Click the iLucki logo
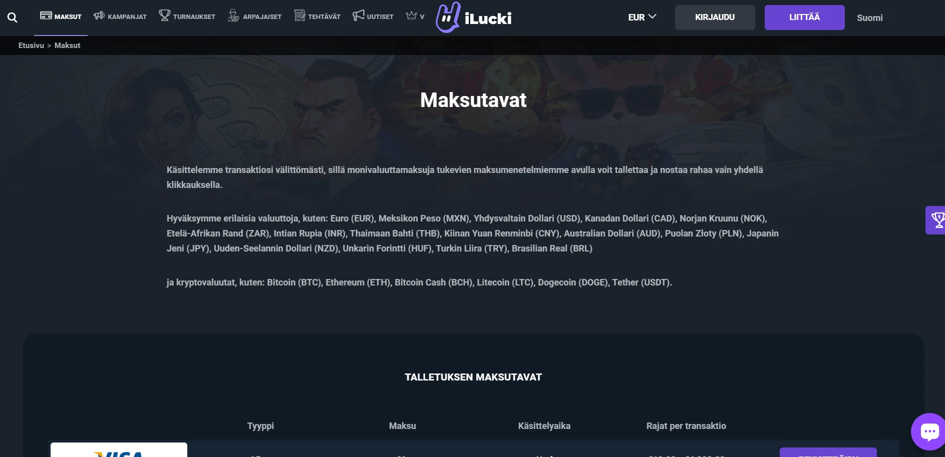The image size is (945, 457). 474,17
